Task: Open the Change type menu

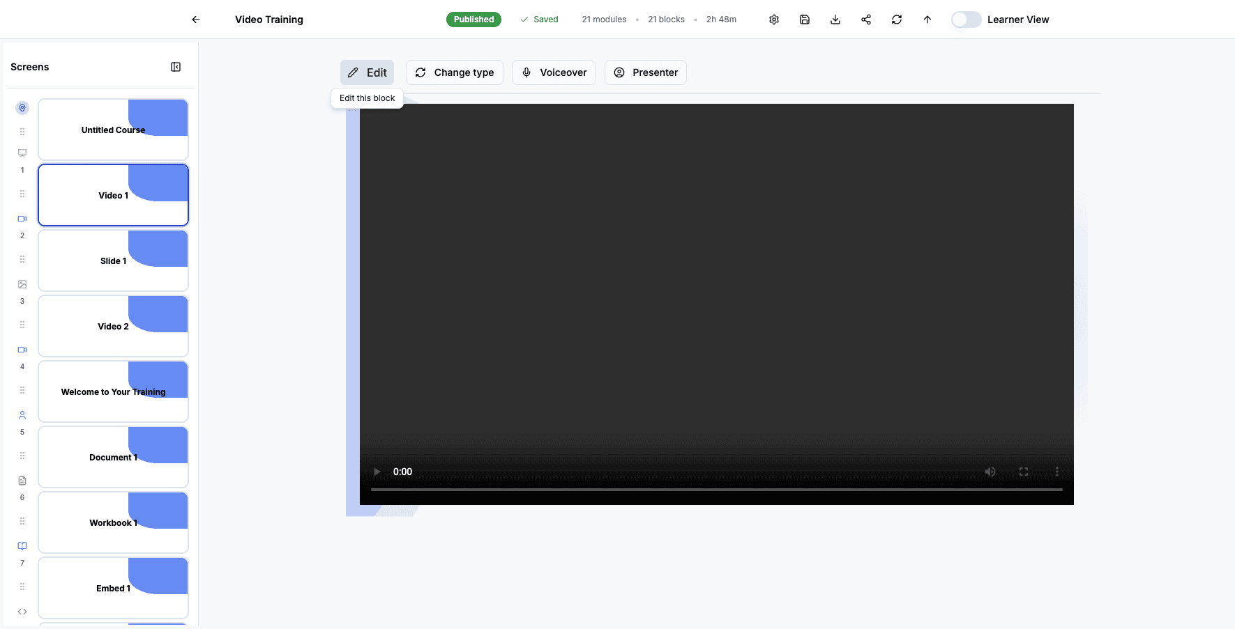Action: [454, 72]
